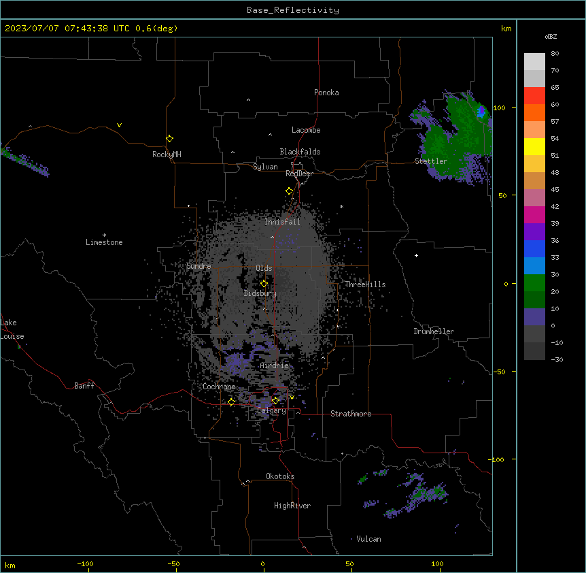Viewport: 586px width, 573px height.
Task: Pick the bright yellow swatch in the dBZ legend
Action: point(534,146)
